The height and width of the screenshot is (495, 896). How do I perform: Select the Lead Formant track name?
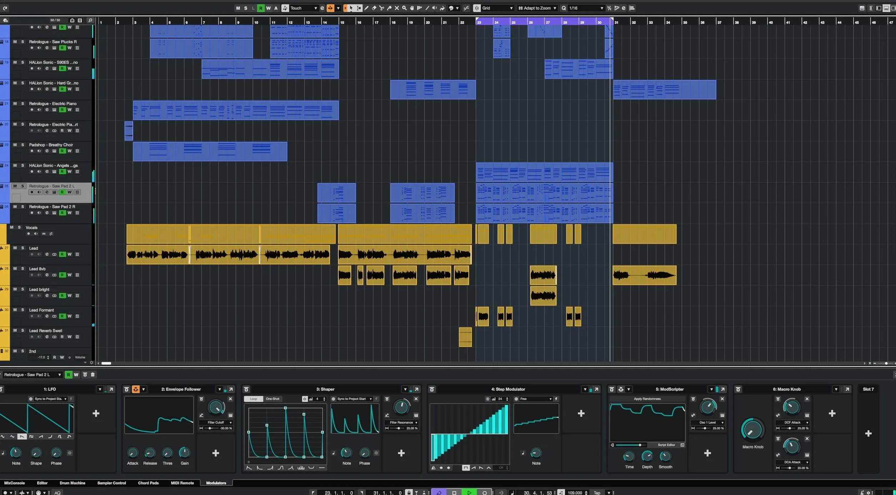tap(41, 310)
